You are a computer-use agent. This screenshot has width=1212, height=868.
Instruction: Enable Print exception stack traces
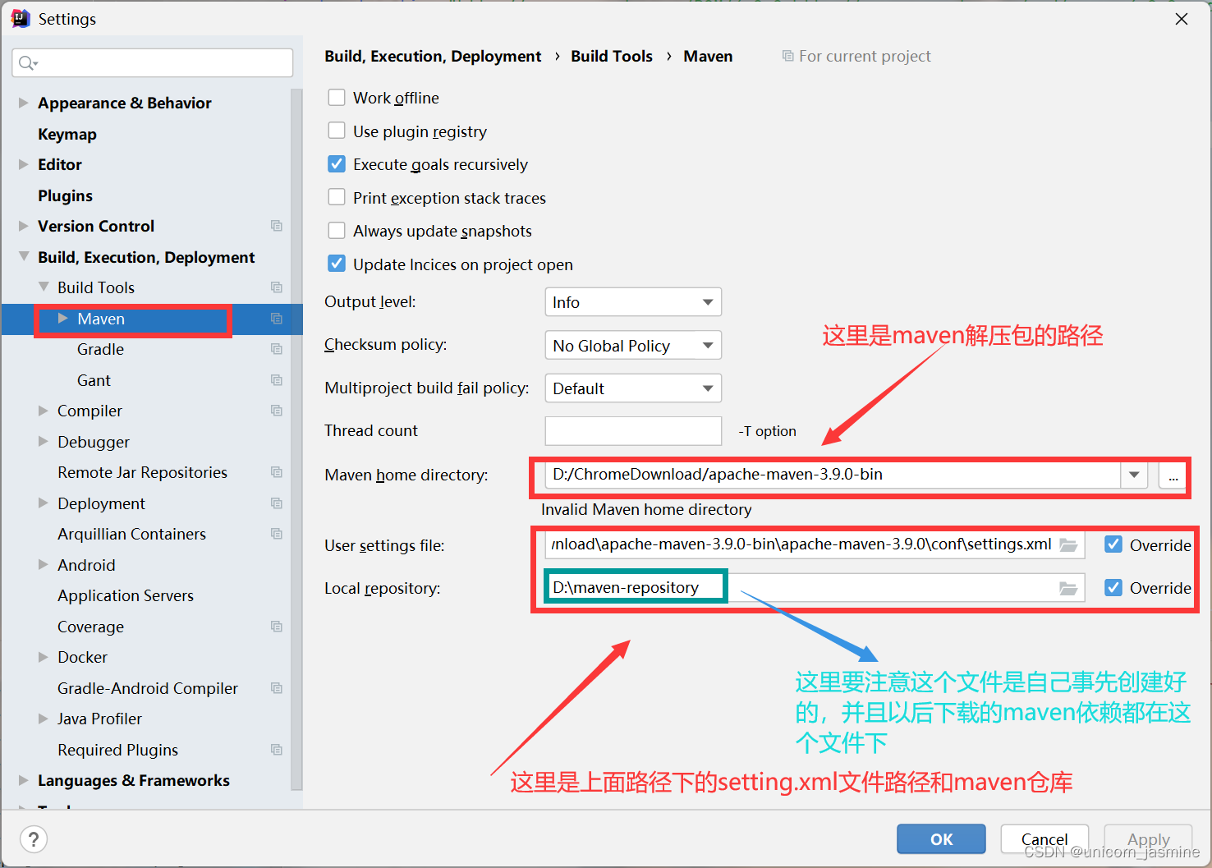(x=337, y=197)
